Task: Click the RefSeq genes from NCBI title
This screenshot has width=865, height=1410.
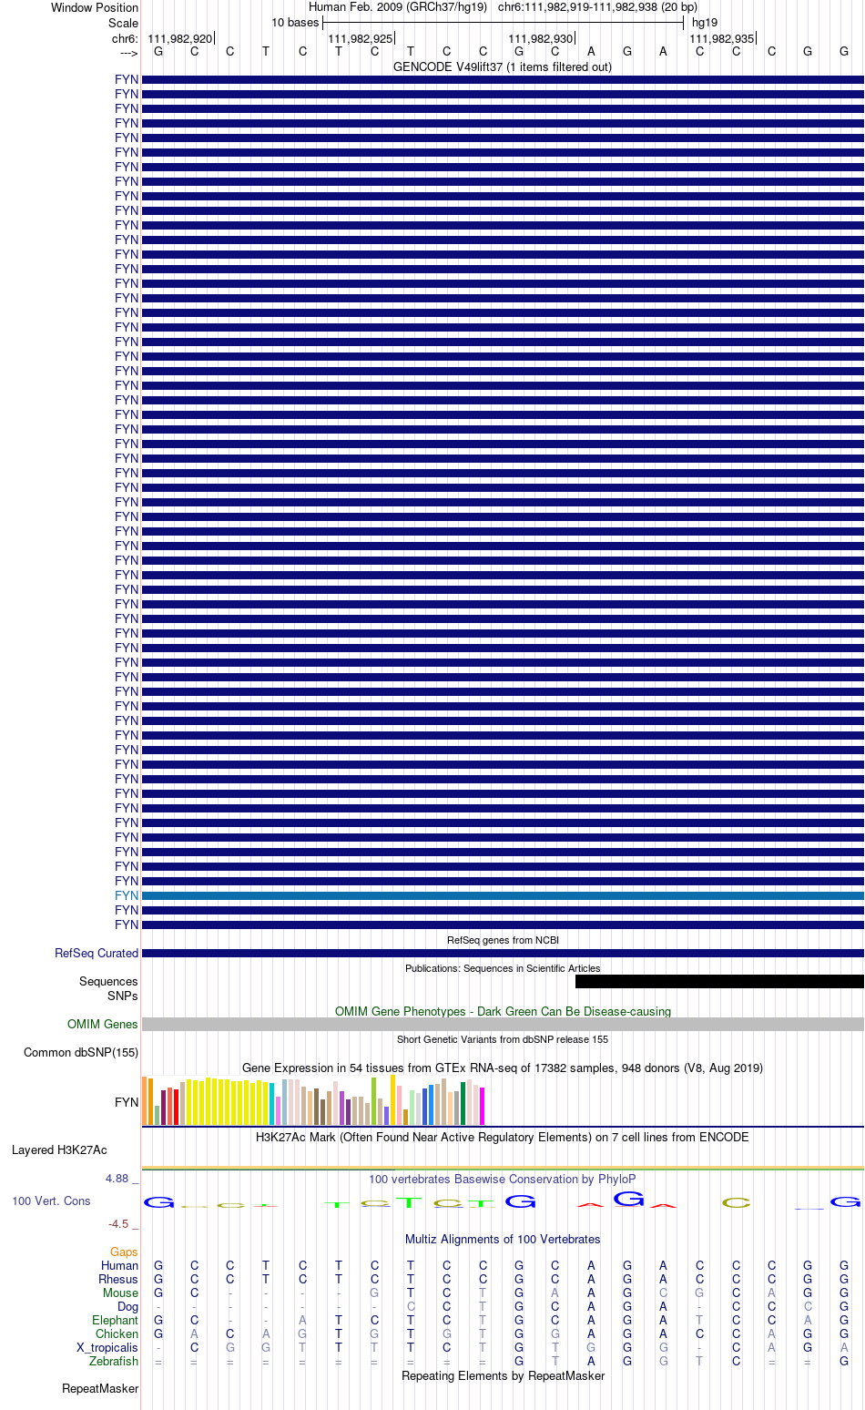Action: (503, 940)
